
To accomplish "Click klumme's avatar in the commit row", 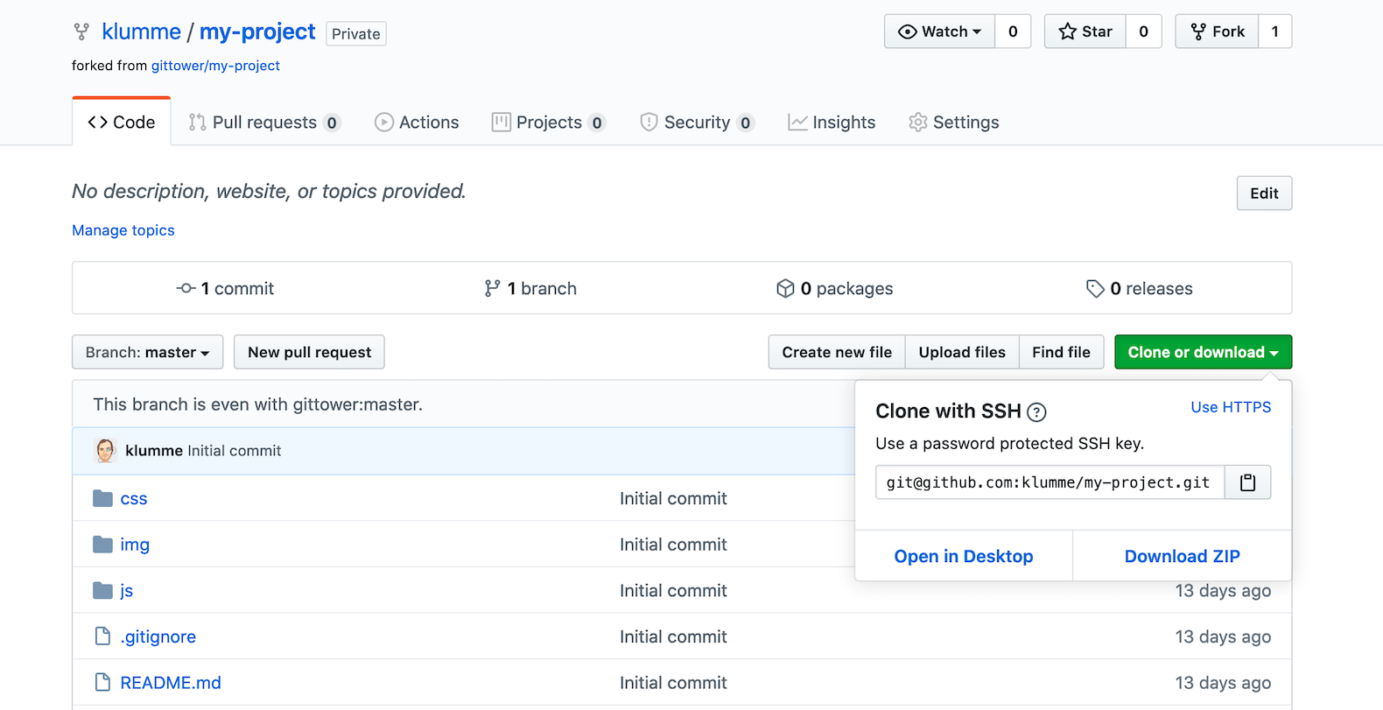I will coord(105,451).
